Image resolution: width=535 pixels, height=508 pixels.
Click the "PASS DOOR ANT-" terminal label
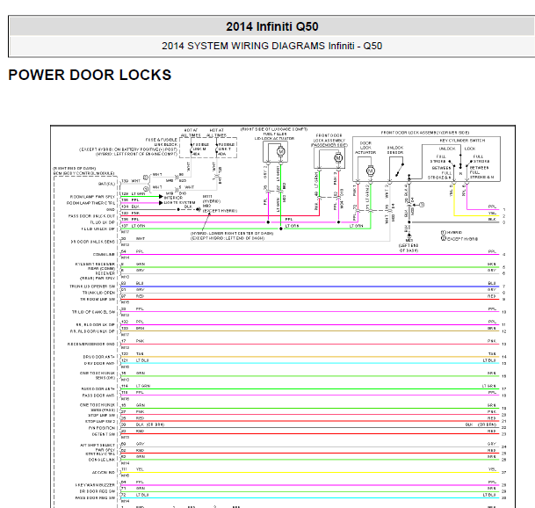tap(98, 396)
